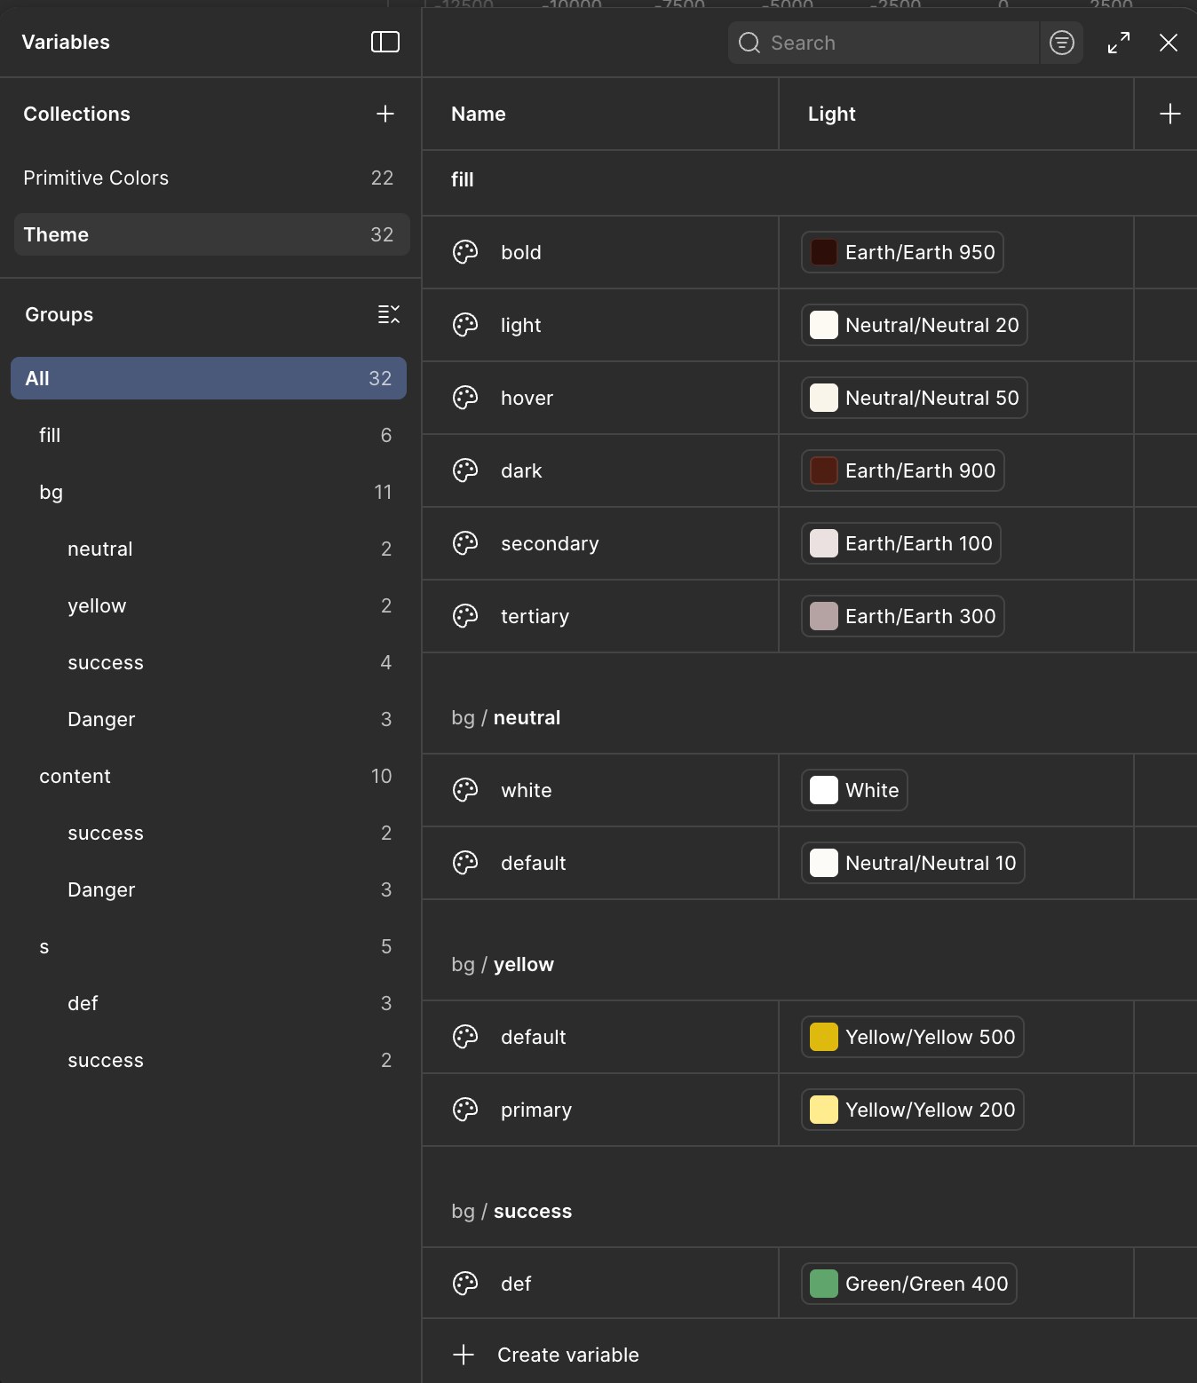Select the def subgroup under s

pos(209,1003)
